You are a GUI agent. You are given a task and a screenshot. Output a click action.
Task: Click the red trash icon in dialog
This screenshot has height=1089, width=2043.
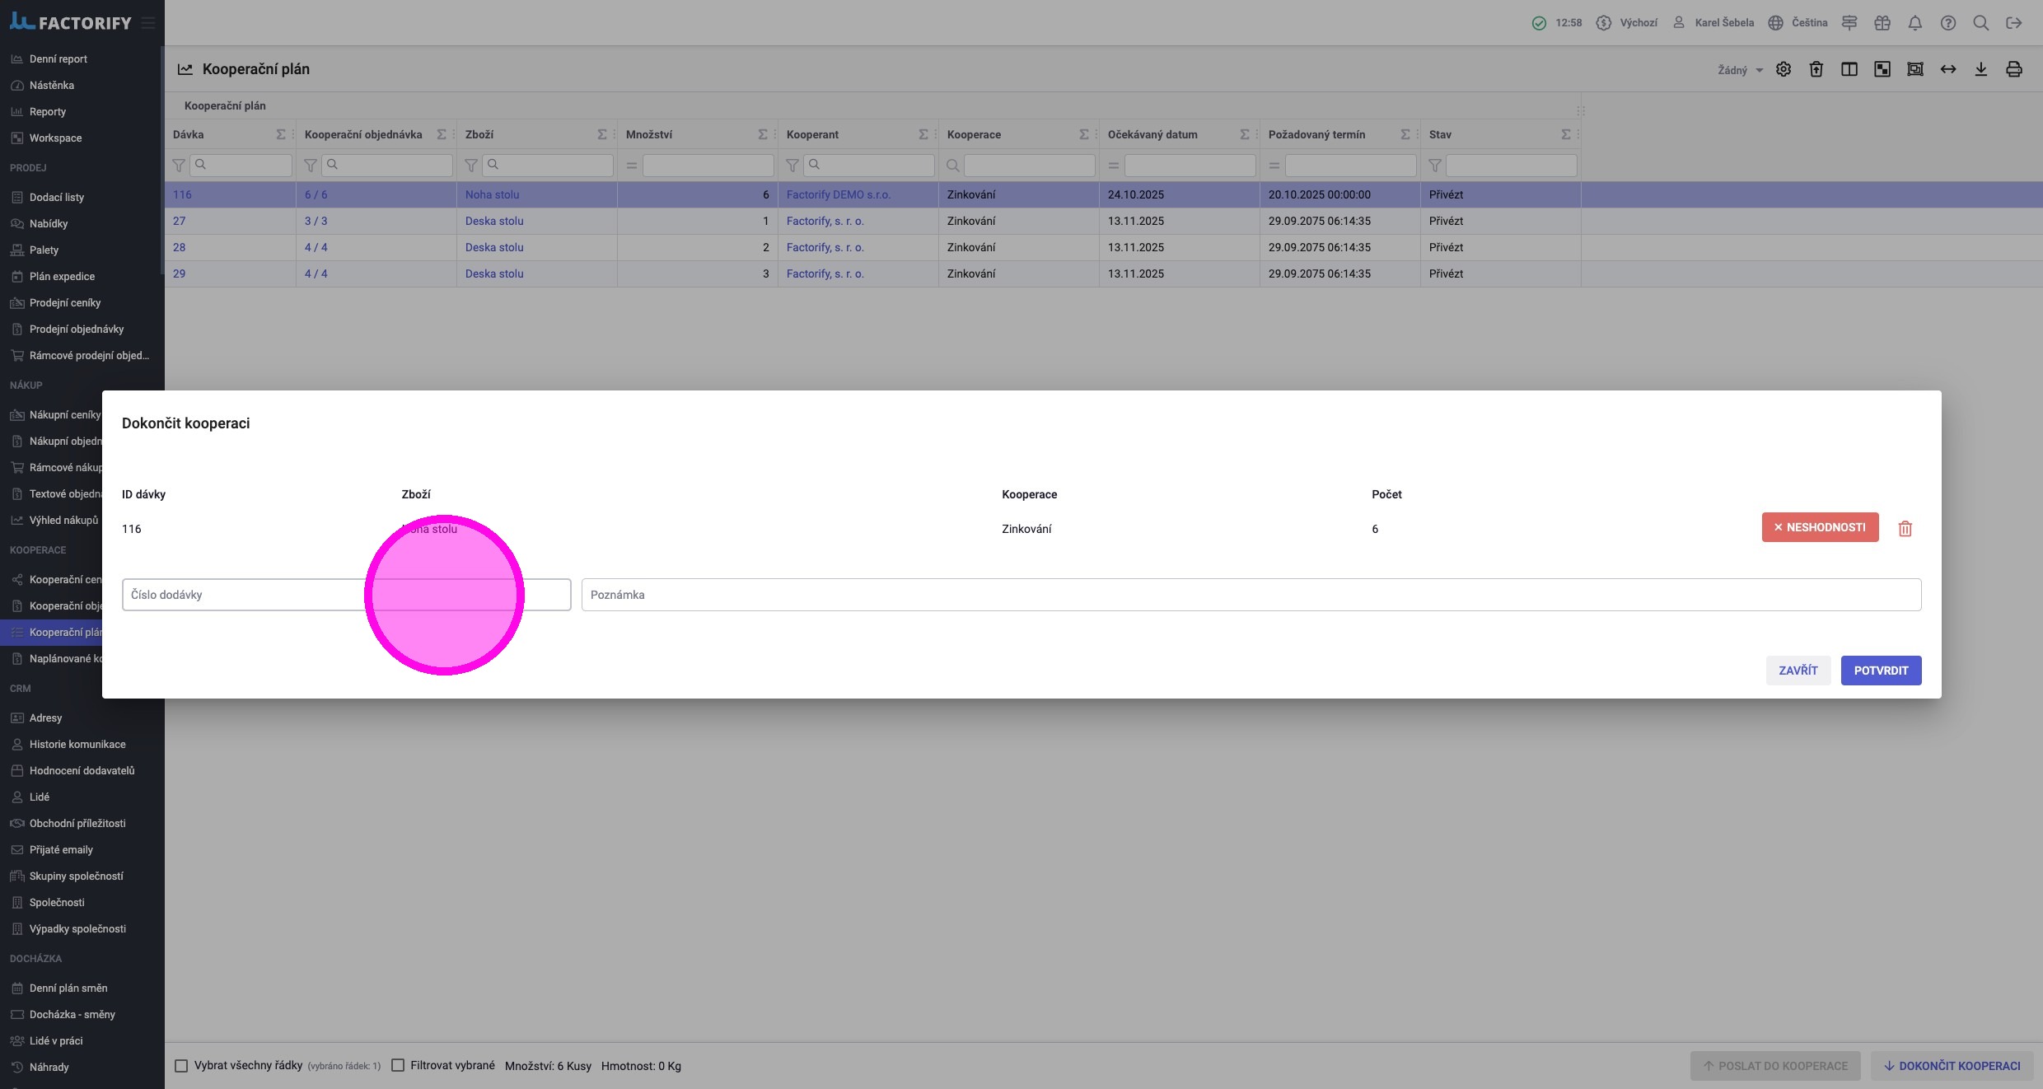(x=1905, y=529)
